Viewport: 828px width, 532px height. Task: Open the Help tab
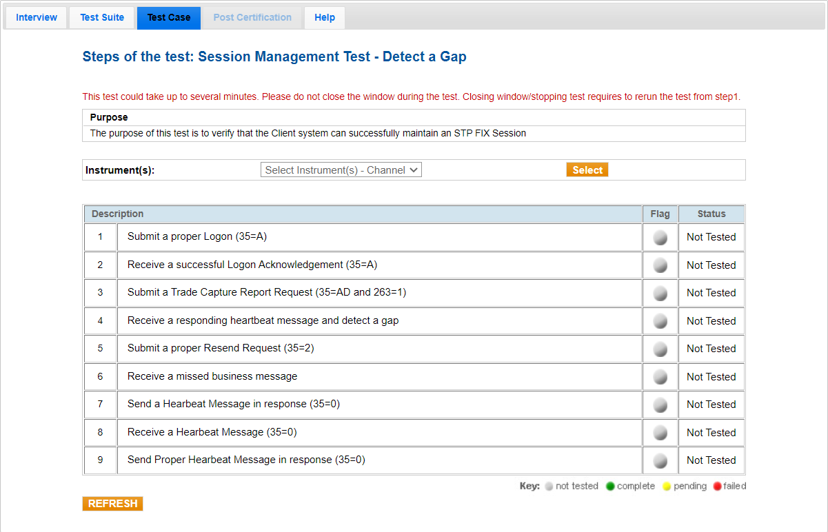(325, 18)
